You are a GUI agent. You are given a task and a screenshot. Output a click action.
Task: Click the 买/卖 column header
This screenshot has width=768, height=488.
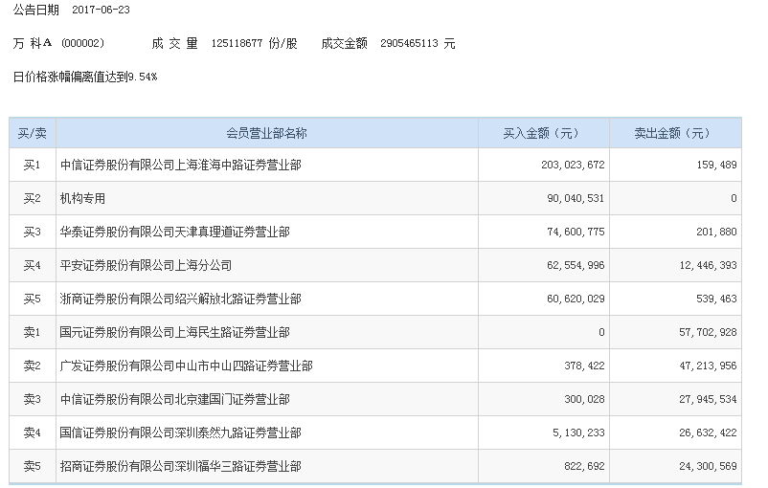coord(33,133)
